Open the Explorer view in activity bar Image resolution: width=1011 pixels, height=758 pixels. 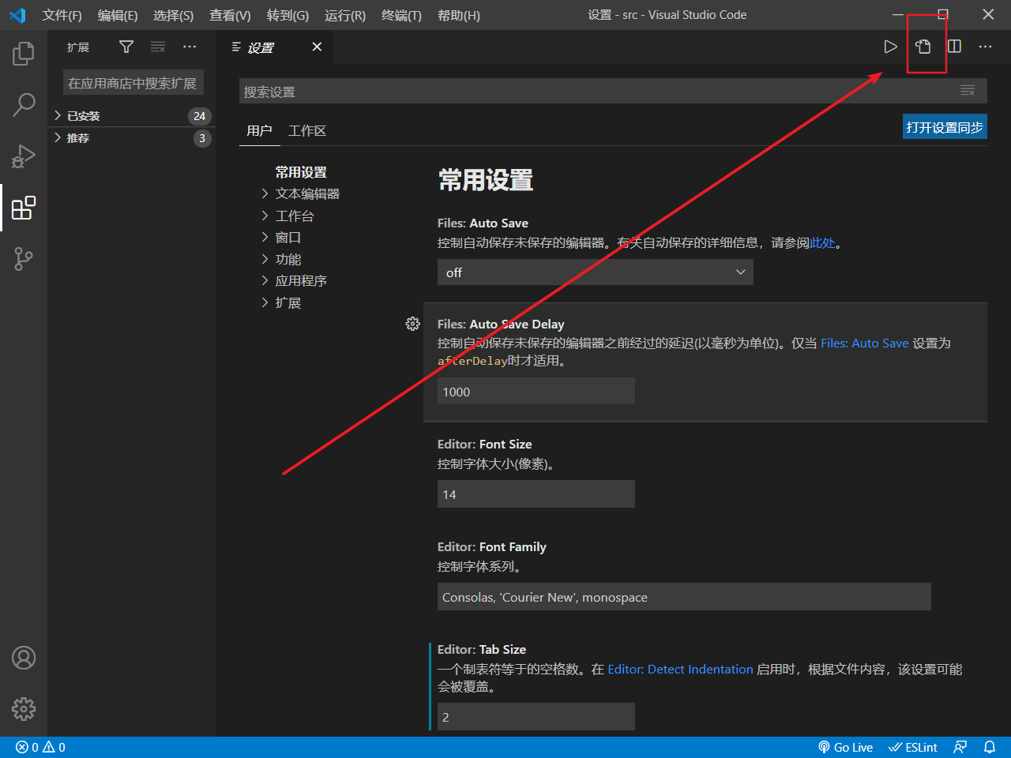(24, 54)
